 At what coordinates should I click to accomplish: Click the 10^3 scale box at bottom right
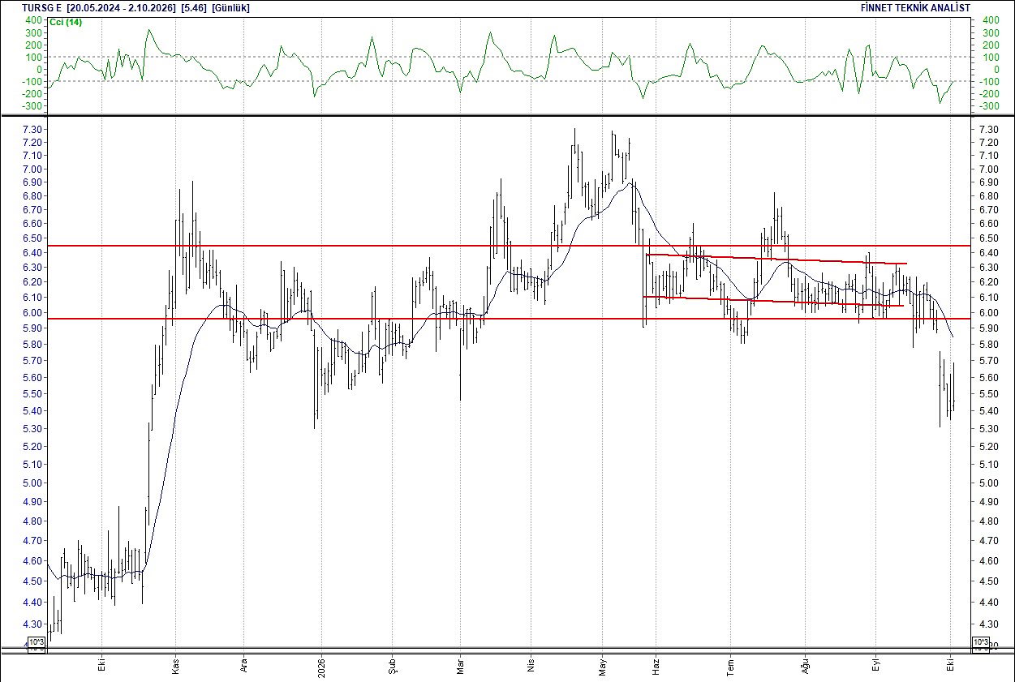tap(980, 644)
